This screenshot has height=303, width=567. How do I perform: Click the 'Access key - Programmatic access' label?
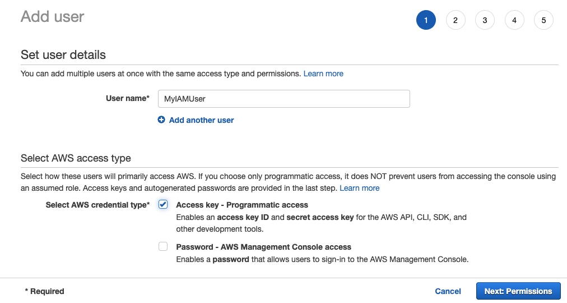(242, 205)
